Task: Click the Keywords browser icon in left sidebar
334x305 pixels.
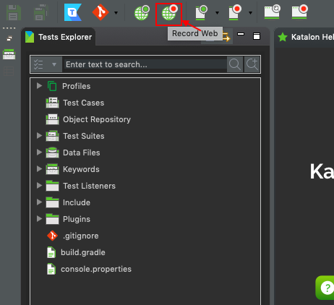Action: [x=9, y=54]
